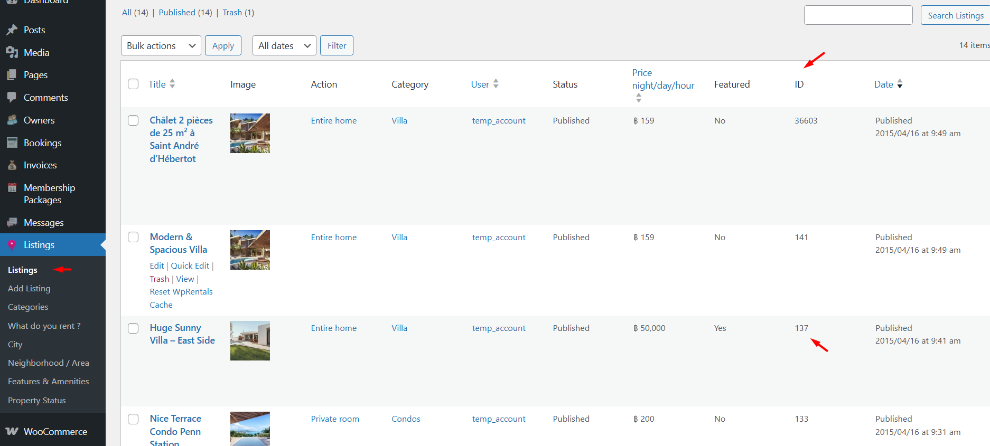Click the WooCommerce logo icon
Image resolution: width=990 pixels, height=446 pixels.
point(12,431)
